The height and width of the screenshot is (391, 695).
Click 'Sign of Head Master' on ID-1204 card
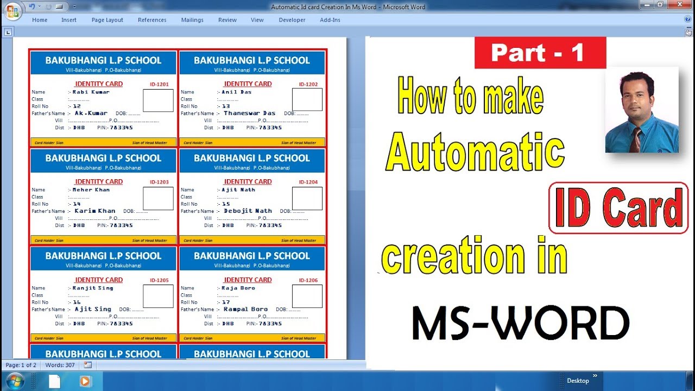tap(299, 241)
